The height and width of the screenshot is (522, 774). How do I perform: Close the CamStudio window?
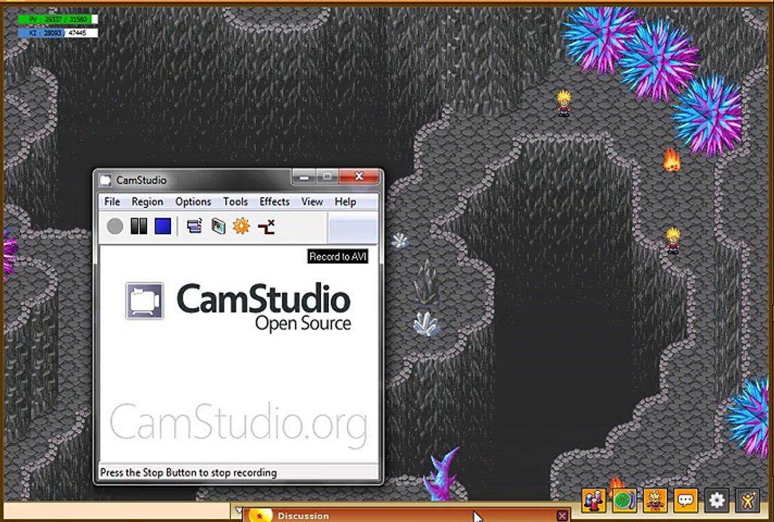pyautogui.click(x=359, y=176)
